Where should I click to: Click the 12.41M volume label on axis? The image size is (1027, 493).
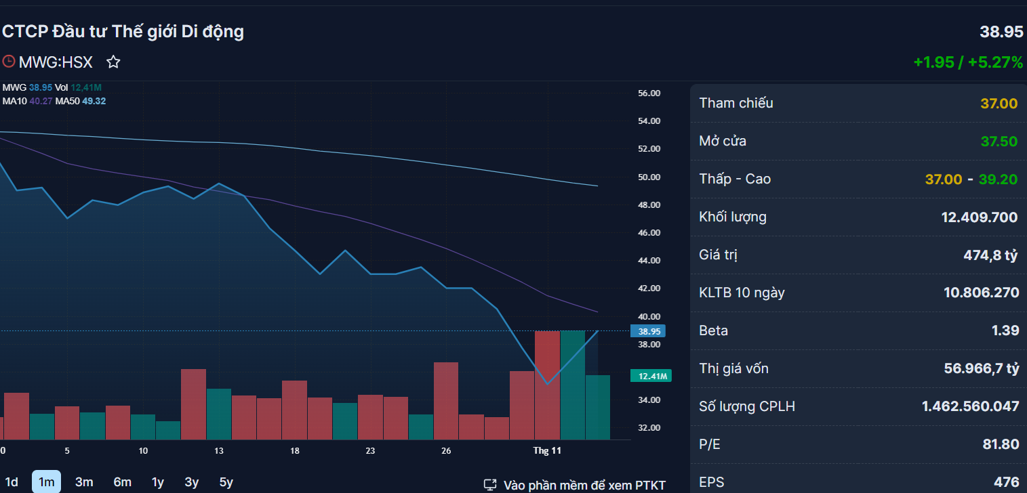pos(651,376)
